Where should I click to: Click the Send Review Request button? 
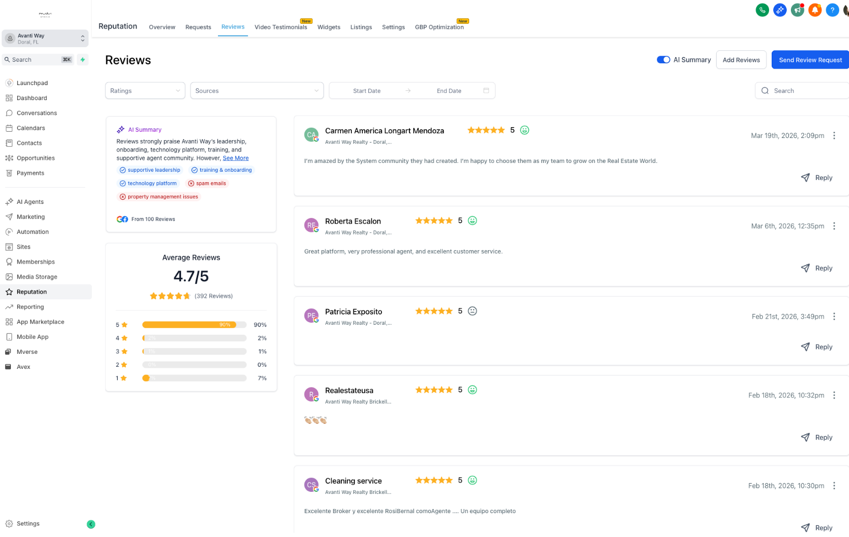pos(810,60)
